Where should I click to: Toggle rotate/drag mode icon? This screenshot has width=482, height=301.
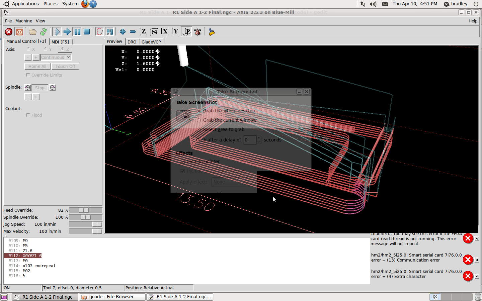pyautogui.click(x=198, y=32)
